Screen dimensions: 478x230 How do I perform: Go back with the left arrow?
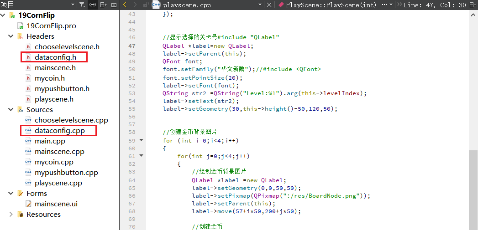tap(125, 5)
